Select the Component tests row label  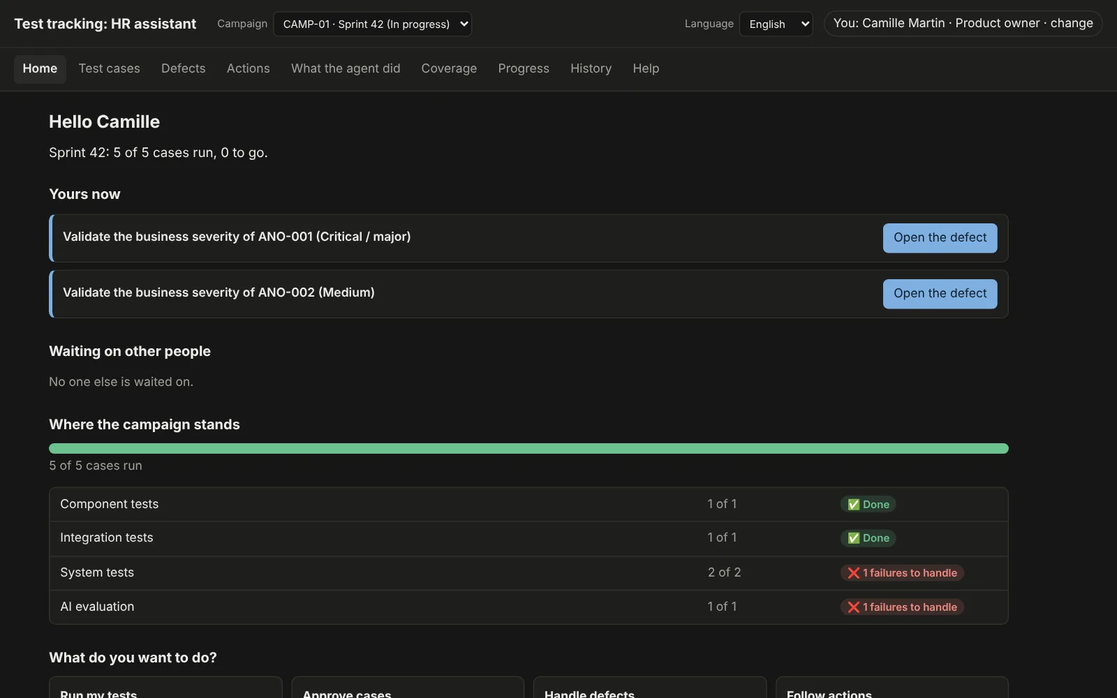[109, 504]
